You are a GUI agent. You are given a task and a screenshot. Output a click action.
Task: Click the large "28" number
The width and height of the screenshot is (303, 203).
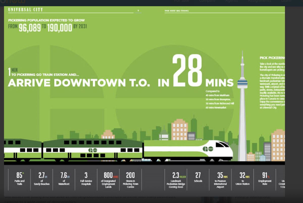tap(187, 71)
